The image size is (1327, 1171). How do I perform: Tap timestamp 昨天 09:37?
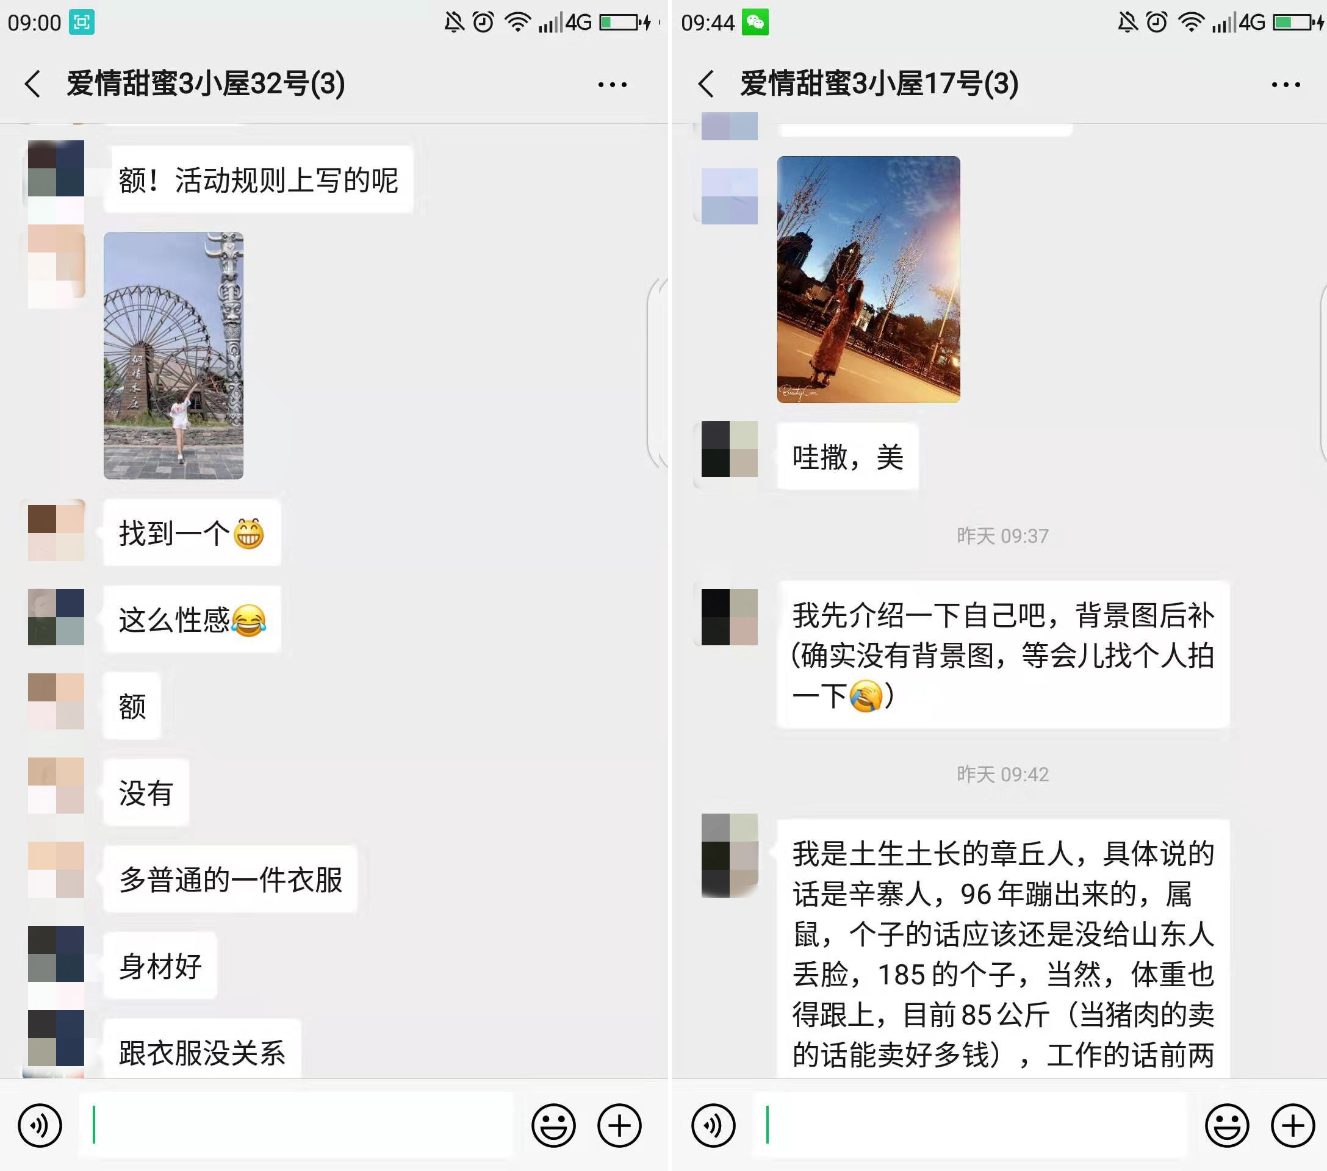tap(1002, 536)
